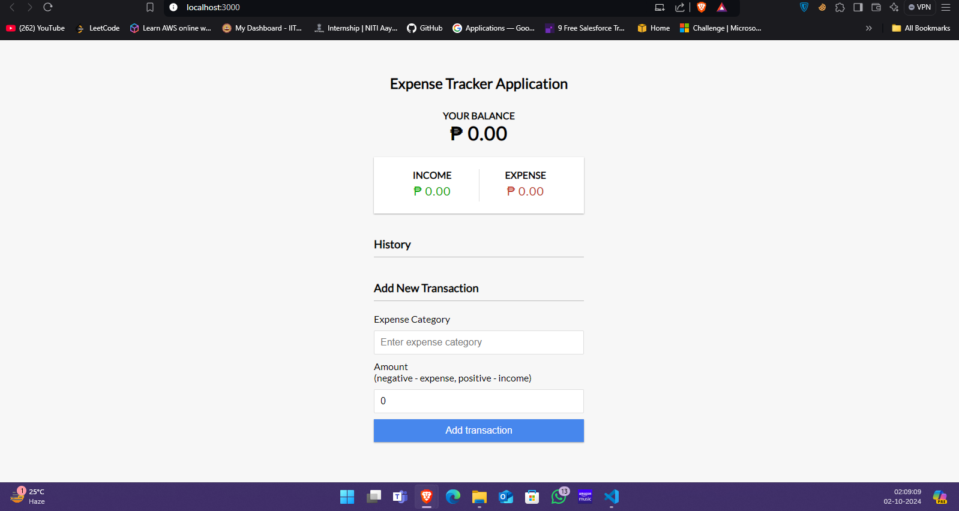Click the Add transaction button

point(479,431)
